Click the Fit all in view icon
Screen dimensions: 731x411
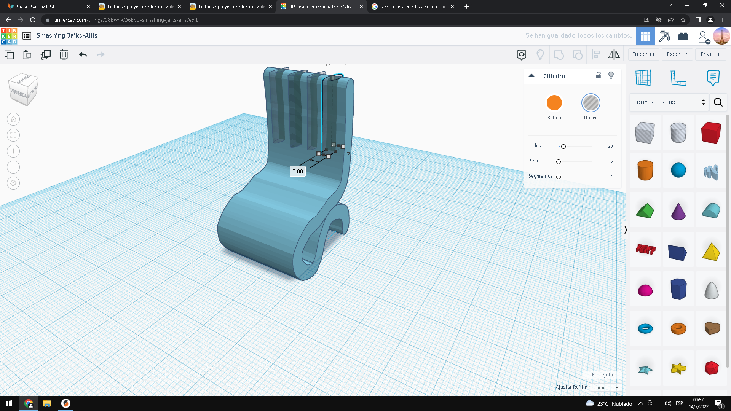point(13,135)
